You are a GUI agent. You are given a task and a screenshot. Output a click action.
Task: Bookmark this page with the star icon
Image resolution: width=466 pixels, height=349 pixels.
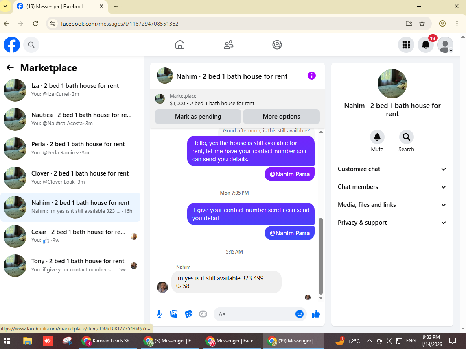[x=422, y=24]
